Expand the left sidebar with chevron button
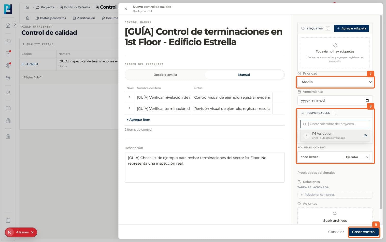 15,25
